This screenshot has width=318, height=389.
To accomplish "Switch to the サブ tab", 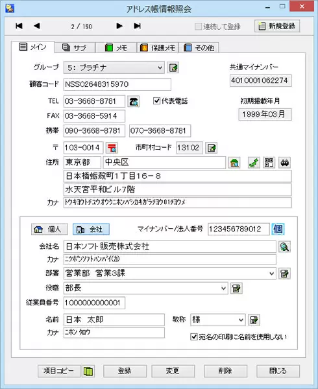I will (75, 47).
